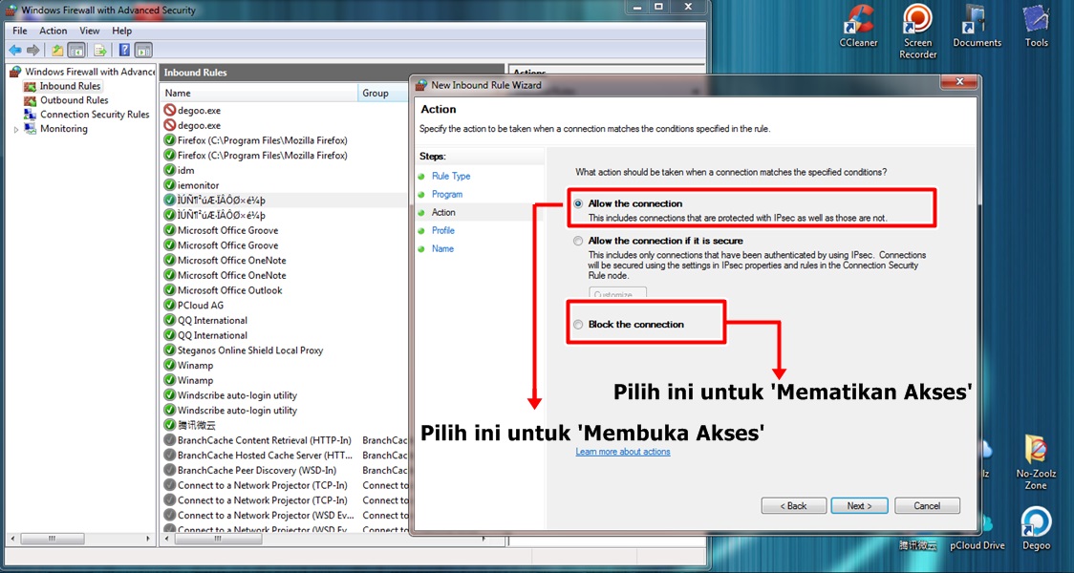This screenshot has height=573, width=1074.
Task: Click the Back button in the wizard
Action: tap(793, 506)
